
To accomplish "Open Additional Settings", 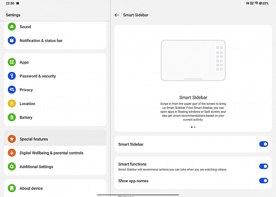I will coord(55,167).
